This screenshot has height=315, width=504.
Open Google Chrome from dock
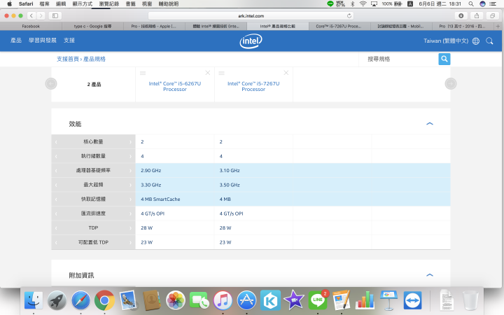click(104, 300)
